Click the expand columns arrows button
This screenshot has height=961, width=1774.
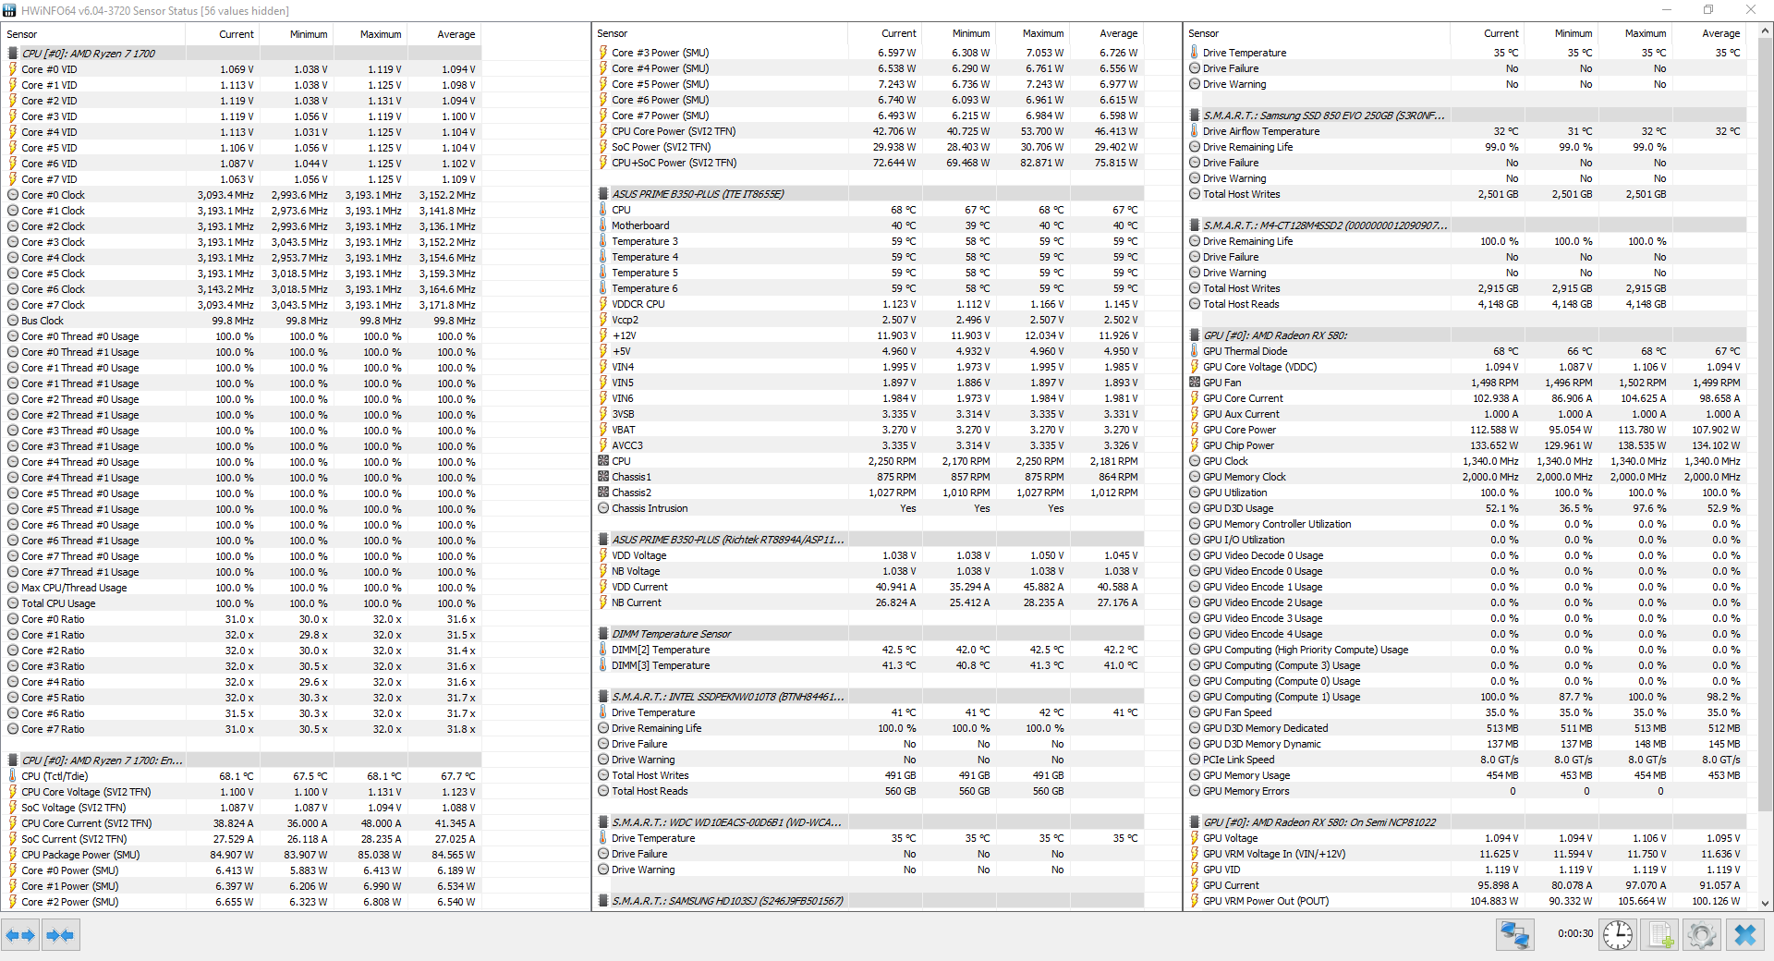[20, 935]
